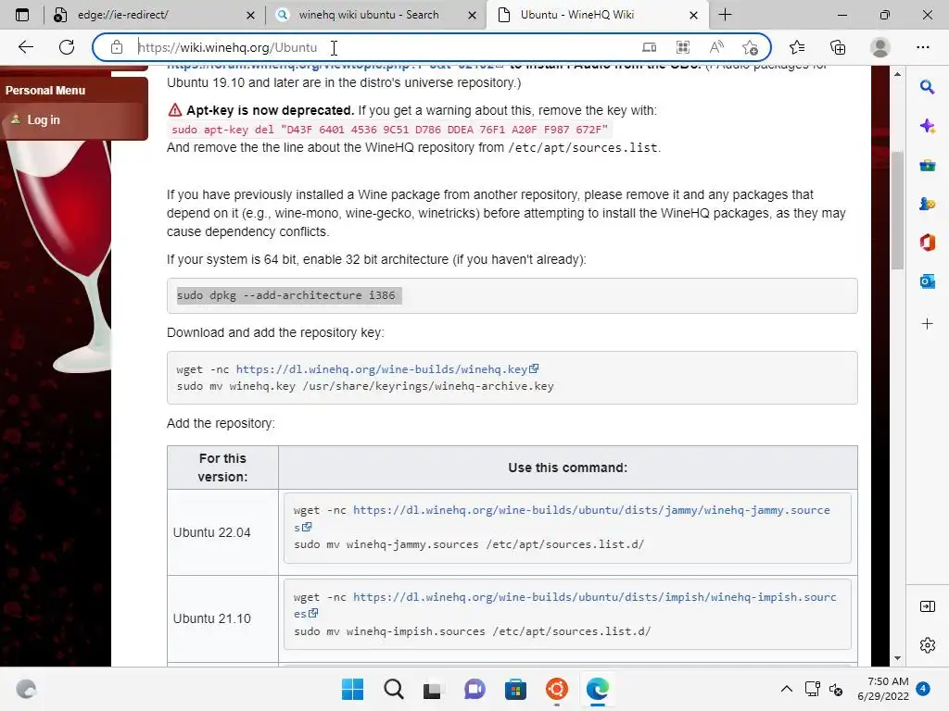Click the Personal Menu heading
This screenshot has width=949, height=711.
(45, 90)
